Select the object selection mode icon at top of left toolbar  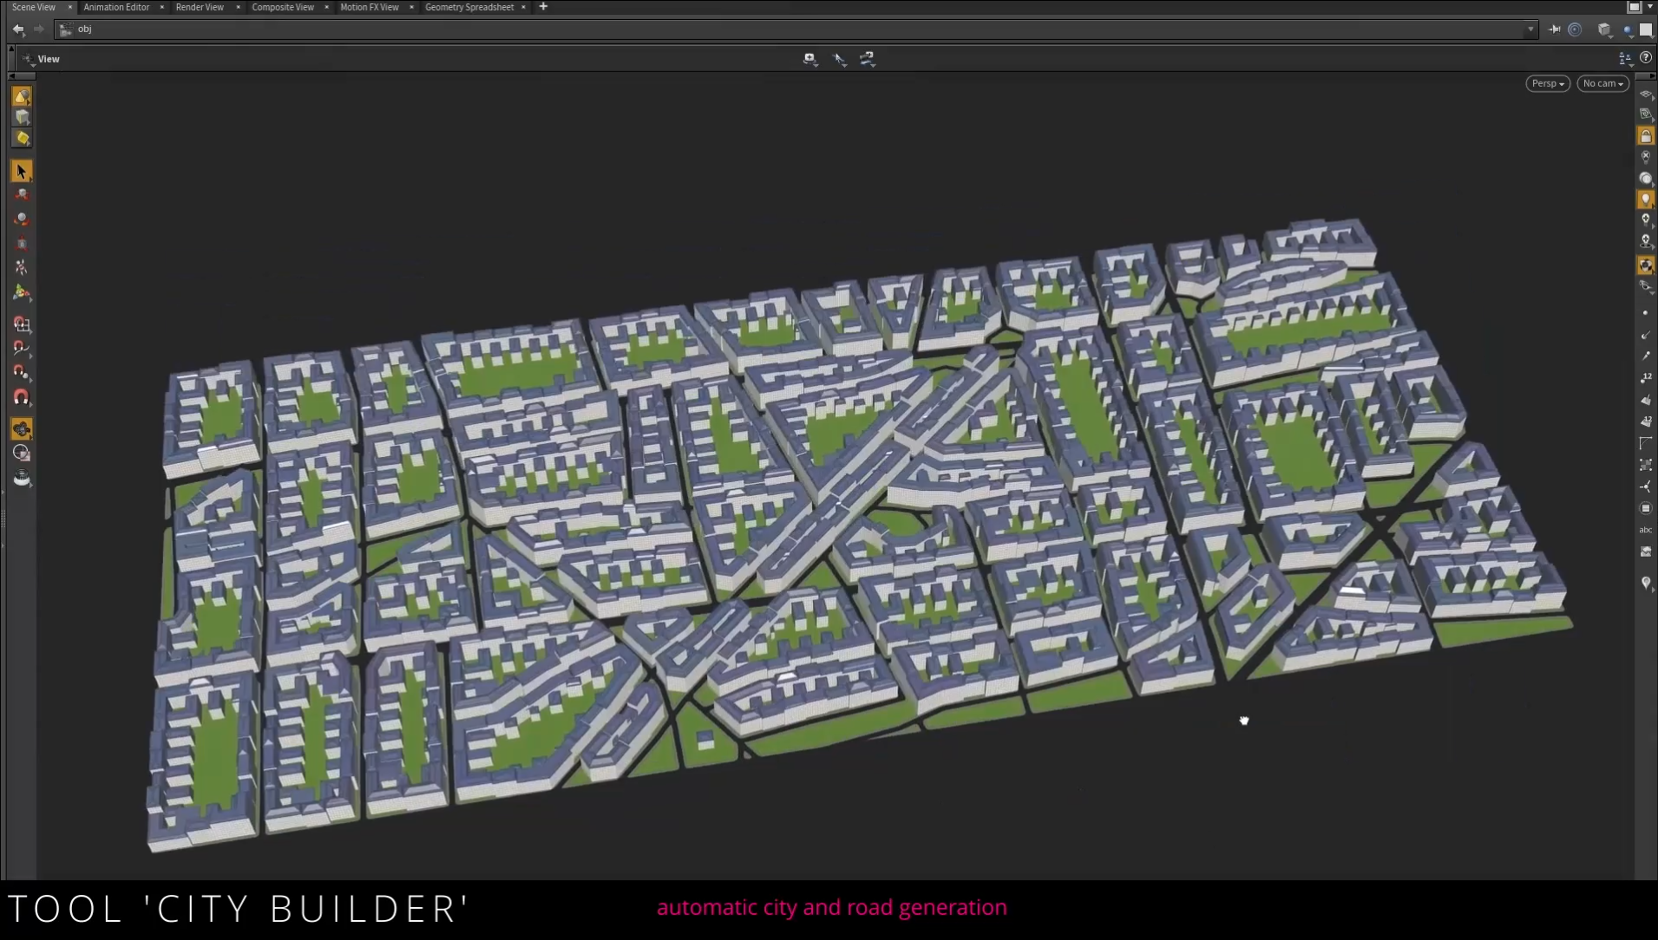(22, 96)
